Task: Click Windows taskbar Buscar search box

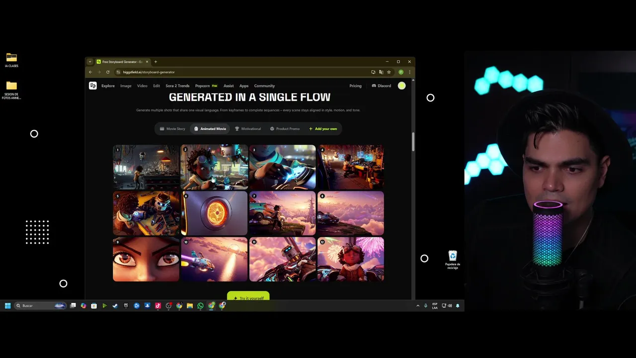Action: [x=41, y=306]
